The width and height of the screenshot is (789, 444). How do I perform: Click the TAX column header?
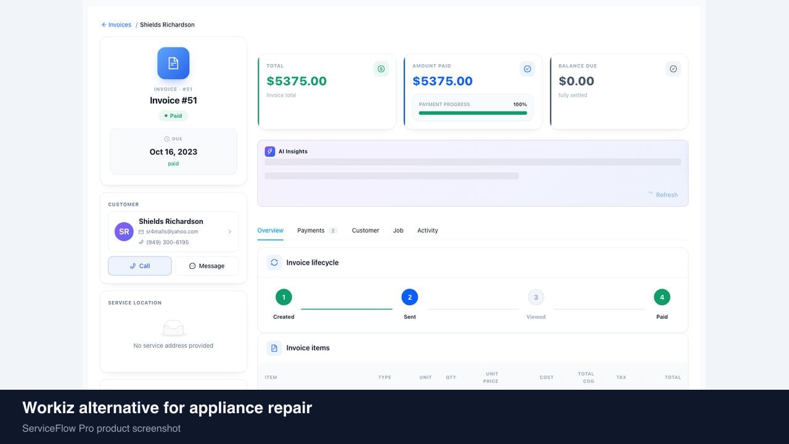(x=621, y=377)
